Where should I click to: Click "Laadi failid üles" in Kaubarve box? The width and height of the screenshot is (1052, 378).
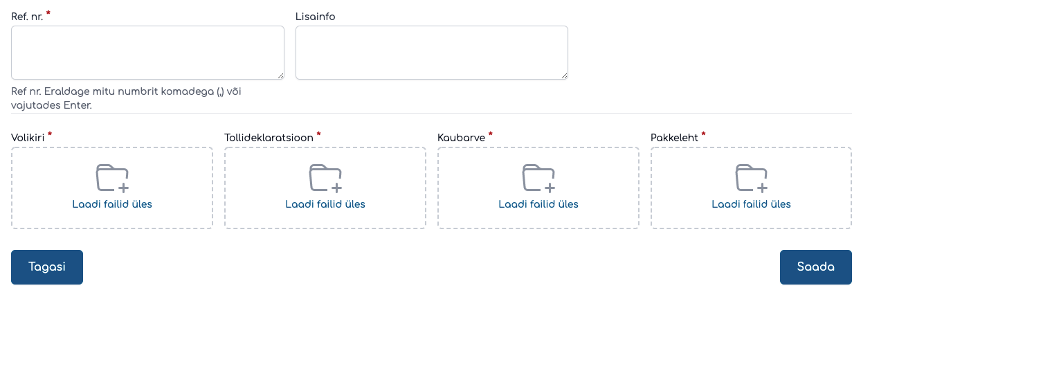[x=538, y=204]
